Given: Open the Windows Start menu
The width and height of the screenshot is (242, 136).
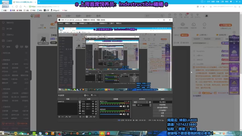Looking at the screenshot, I should 3,133.
